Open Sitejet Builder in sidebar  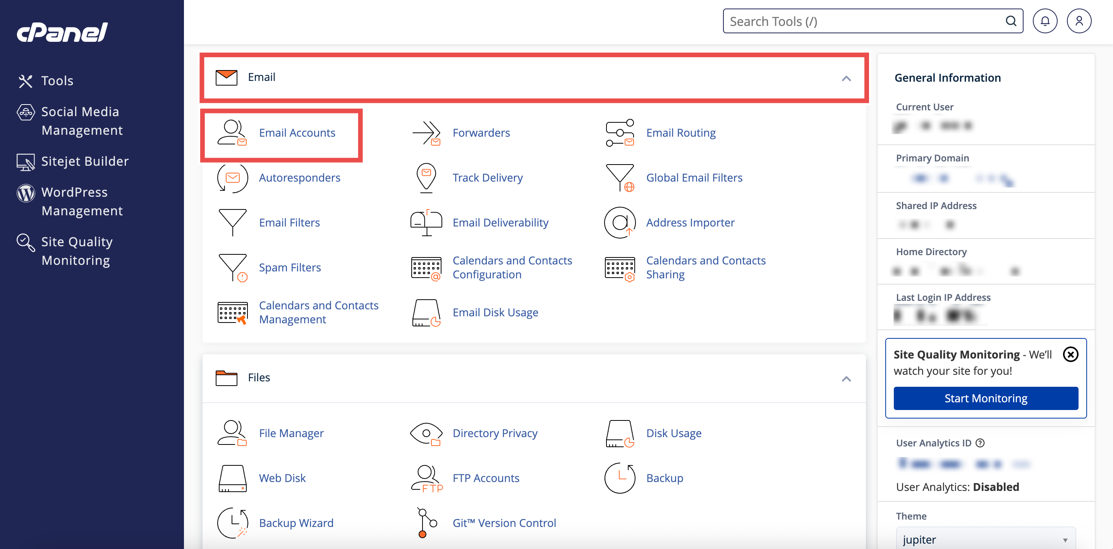click(x=85, y=161)
